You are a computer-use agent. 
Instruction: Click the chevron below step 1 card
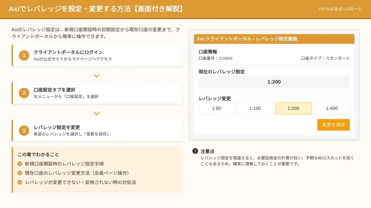[x=96, y=76]
